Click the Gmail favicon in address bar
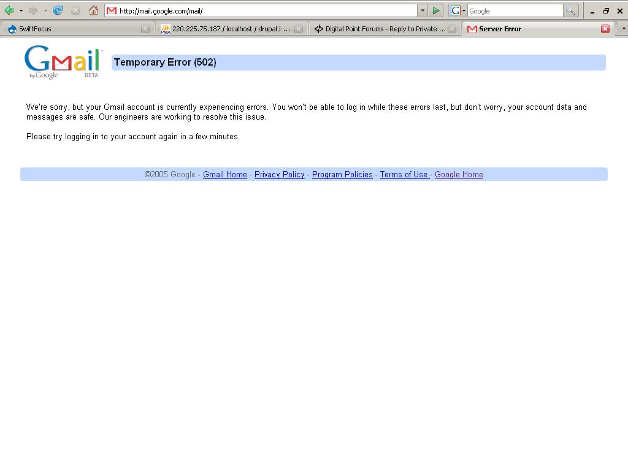This screenshot has height=471, width=628. pos(112,11)
